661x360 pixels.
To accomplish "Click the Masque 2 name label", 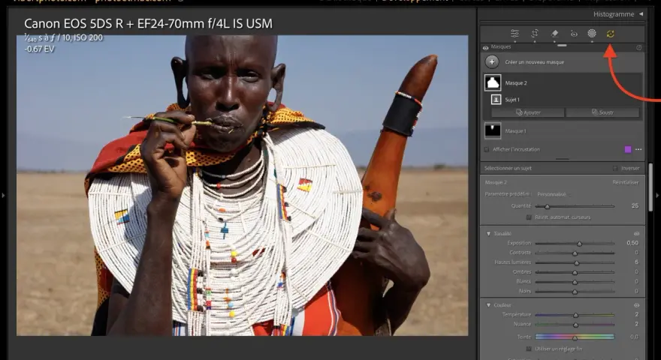I will [516, 83].
